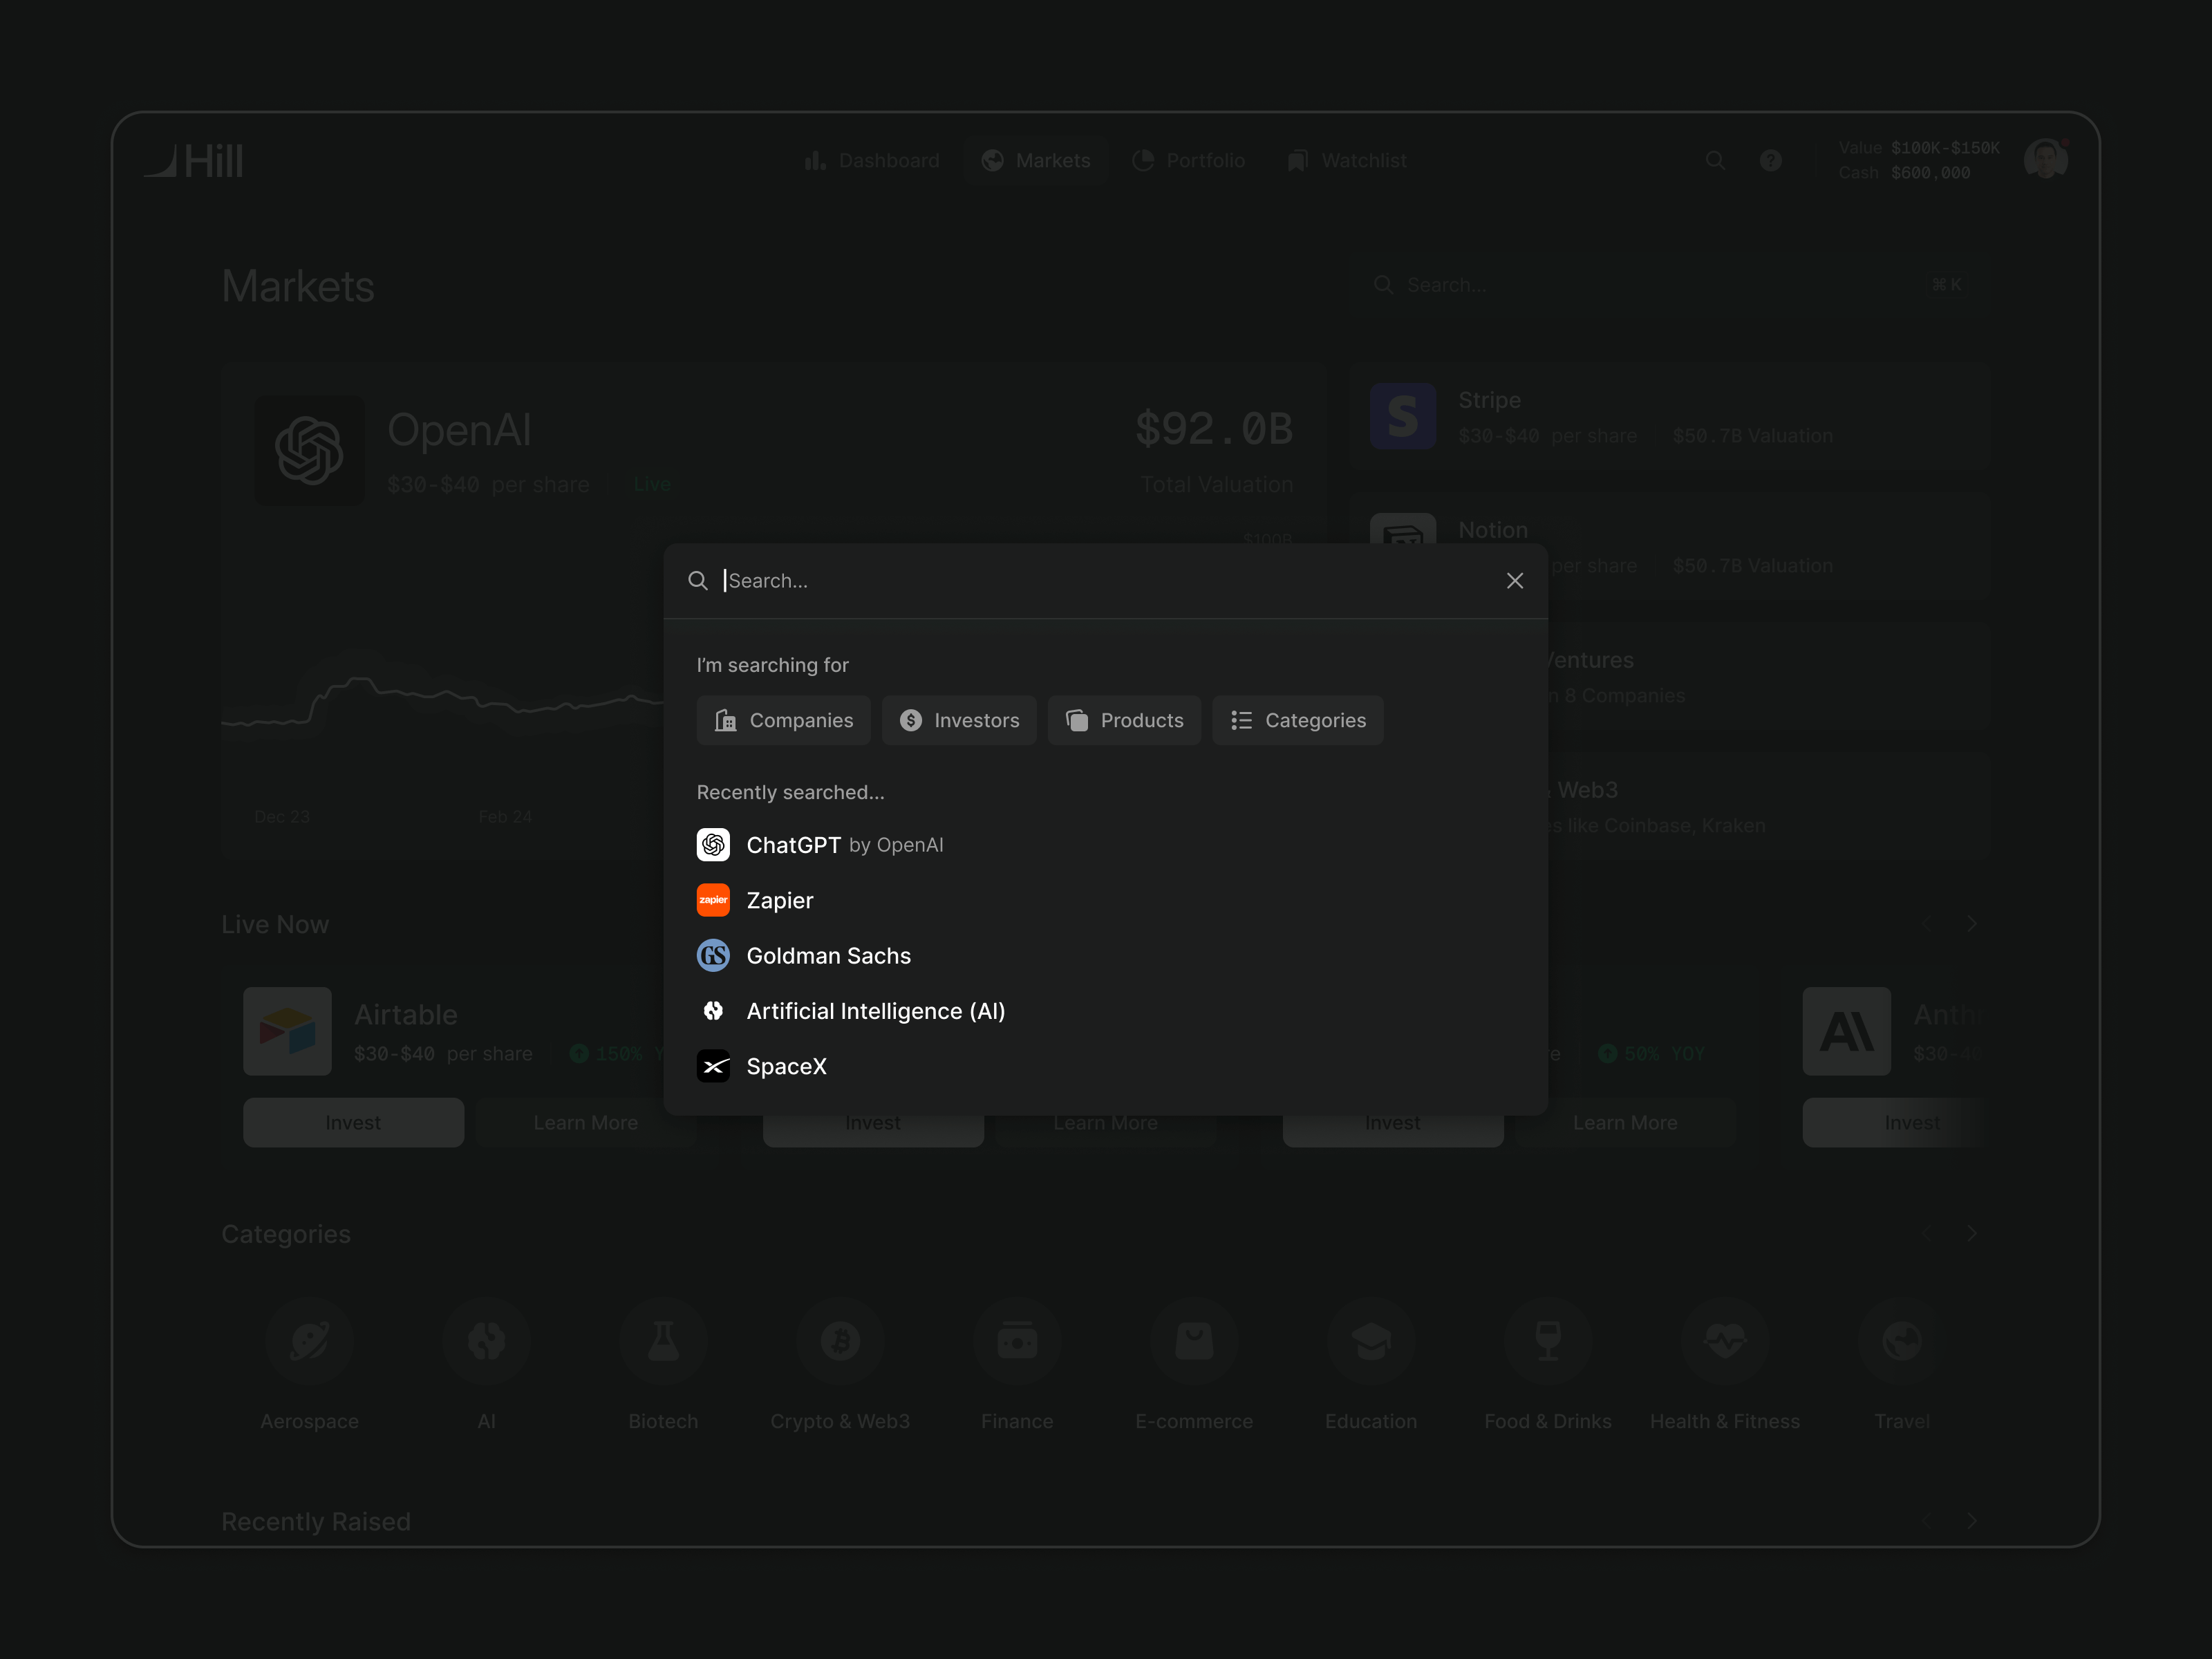Open the Portfolio tab

1188,160
